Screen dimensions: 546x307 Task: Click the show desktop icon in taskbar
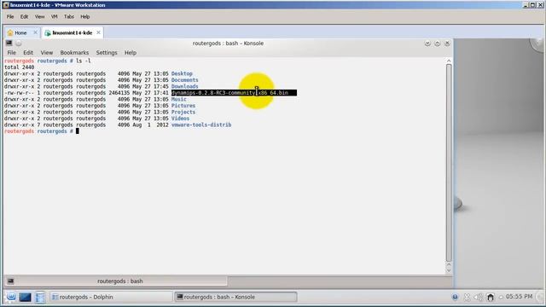25,297
